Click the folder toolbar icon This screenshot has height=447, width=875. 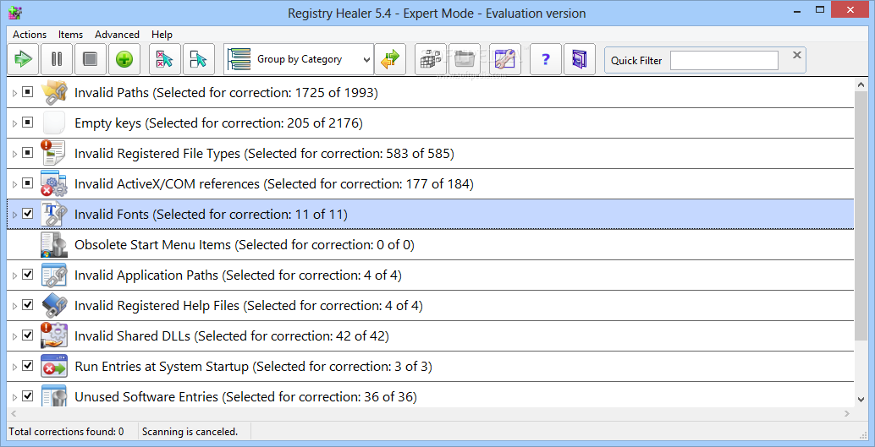(464, 59)
